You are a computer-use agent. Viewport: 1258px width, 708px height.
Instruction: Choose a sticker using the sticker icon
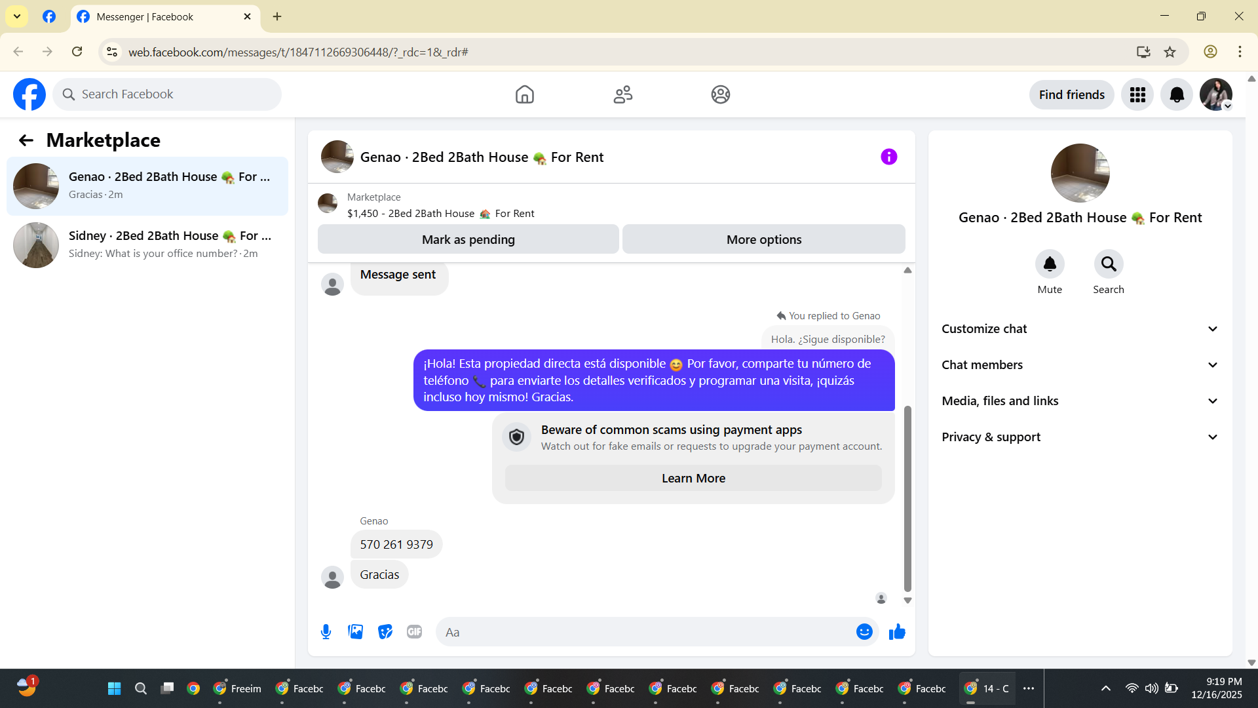click(x=385, y=632)
